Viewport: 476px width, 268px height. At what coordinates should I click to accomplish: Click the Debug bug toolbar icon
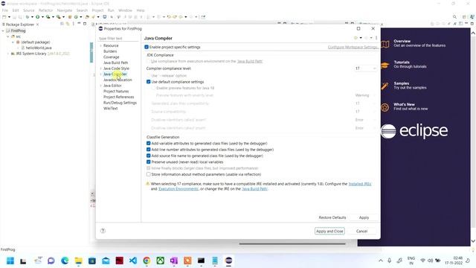coord(28,17)
